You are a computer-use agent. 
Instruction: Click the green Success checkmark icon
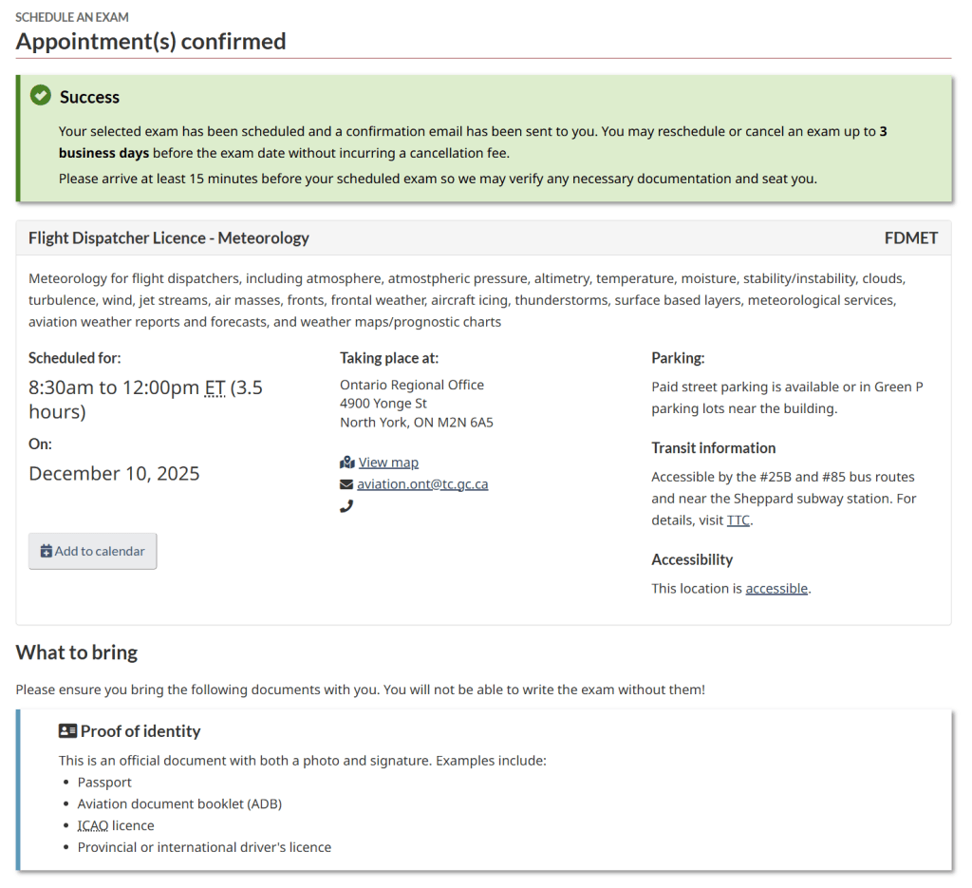coord(40,96)
